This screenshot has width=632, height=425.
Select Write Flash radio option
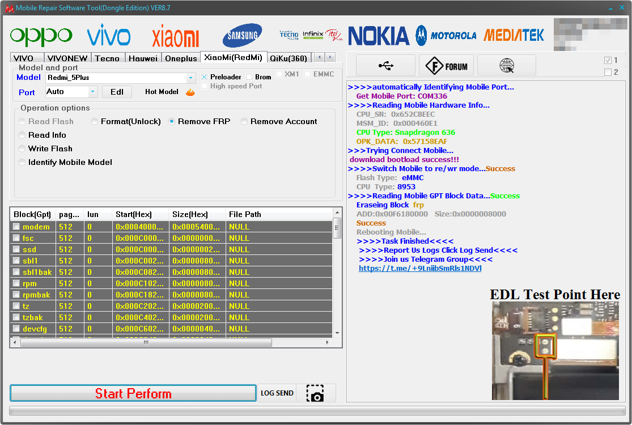click(x=22, y=148)
